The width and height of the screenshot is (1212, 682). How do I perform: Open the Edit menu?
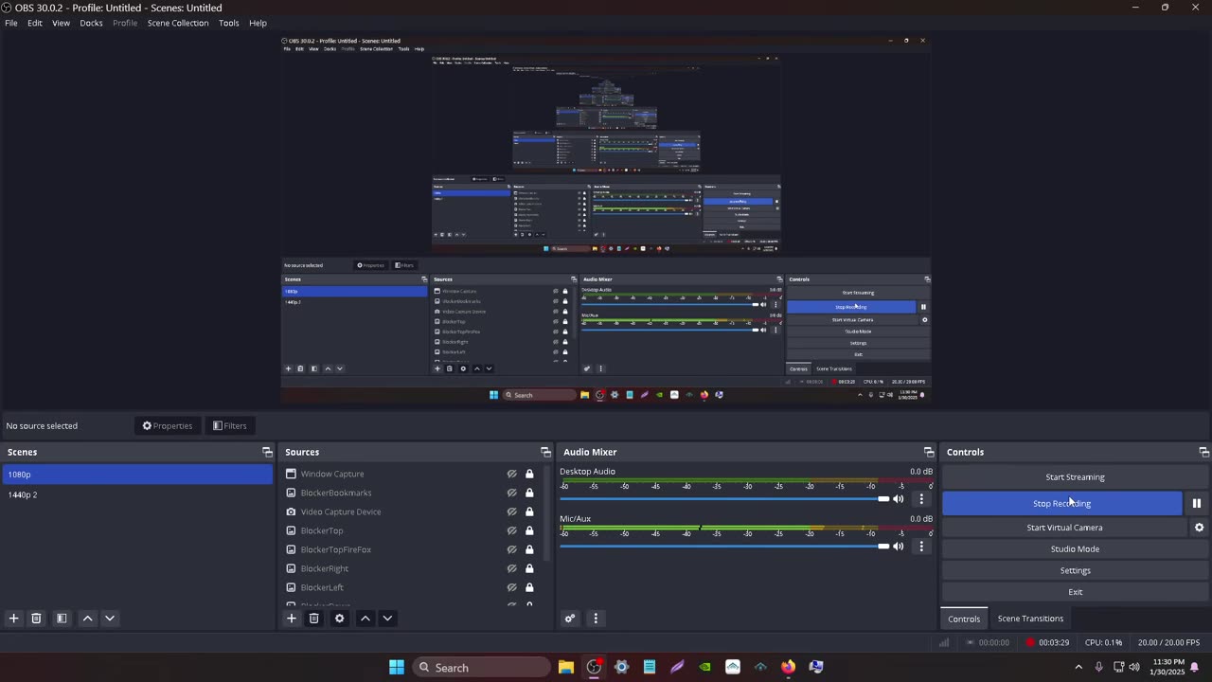35,23
